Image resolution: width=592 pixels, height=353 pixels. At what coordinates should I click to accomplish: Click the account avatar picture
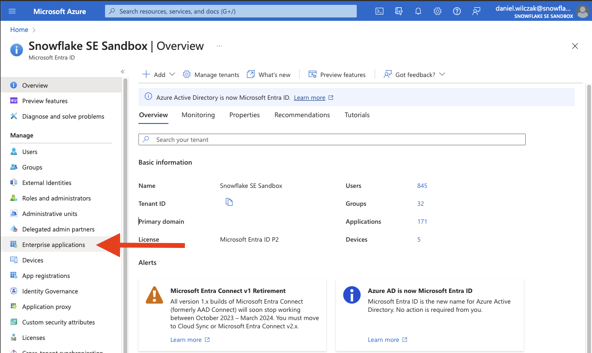[x=583, y=11]
